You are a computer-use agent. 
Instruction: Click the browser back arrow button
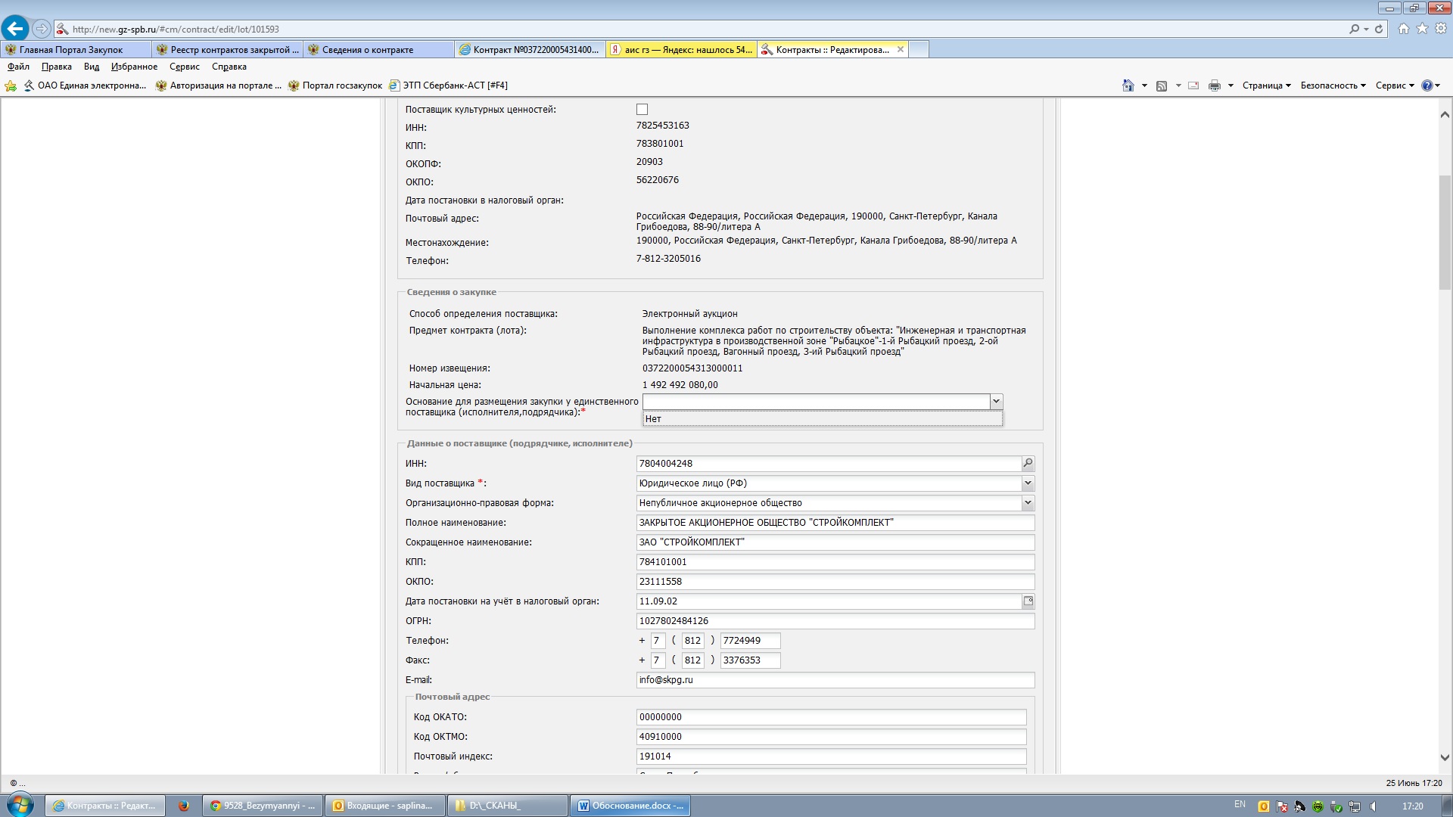(14, 29)
